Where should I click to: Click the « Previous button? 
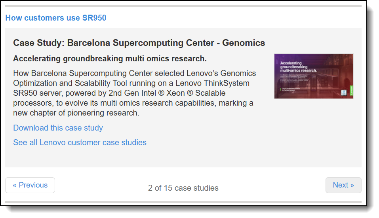(30, 185)
